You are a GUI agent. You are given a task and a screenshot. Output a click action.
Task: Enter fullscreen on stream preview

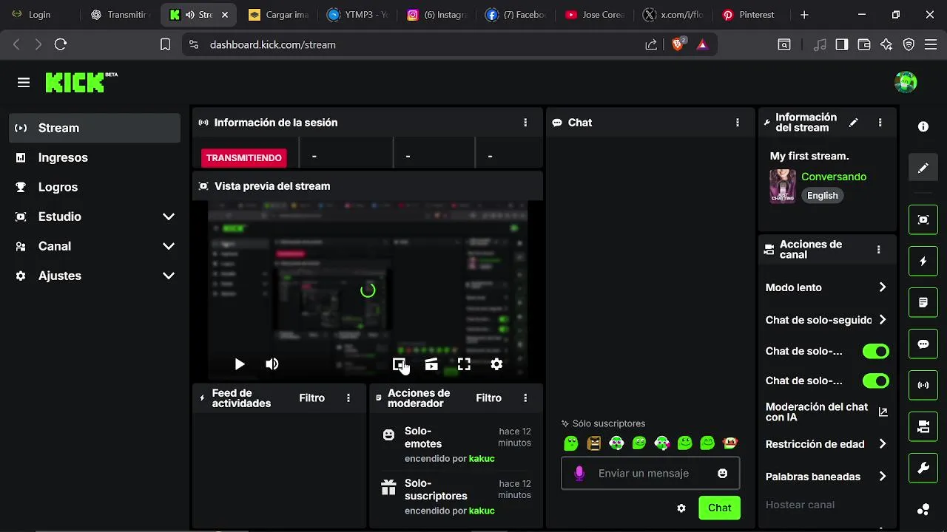(x=464, y=364)
